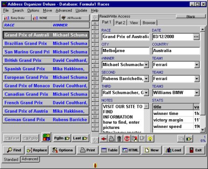Expand the THIRD dropdown
The height and width of the screenshot is (169, 208).
tap(146, 93)
